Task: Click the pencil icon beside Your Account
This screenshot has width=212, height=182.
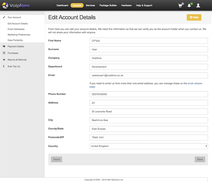Action: point(4,17)
